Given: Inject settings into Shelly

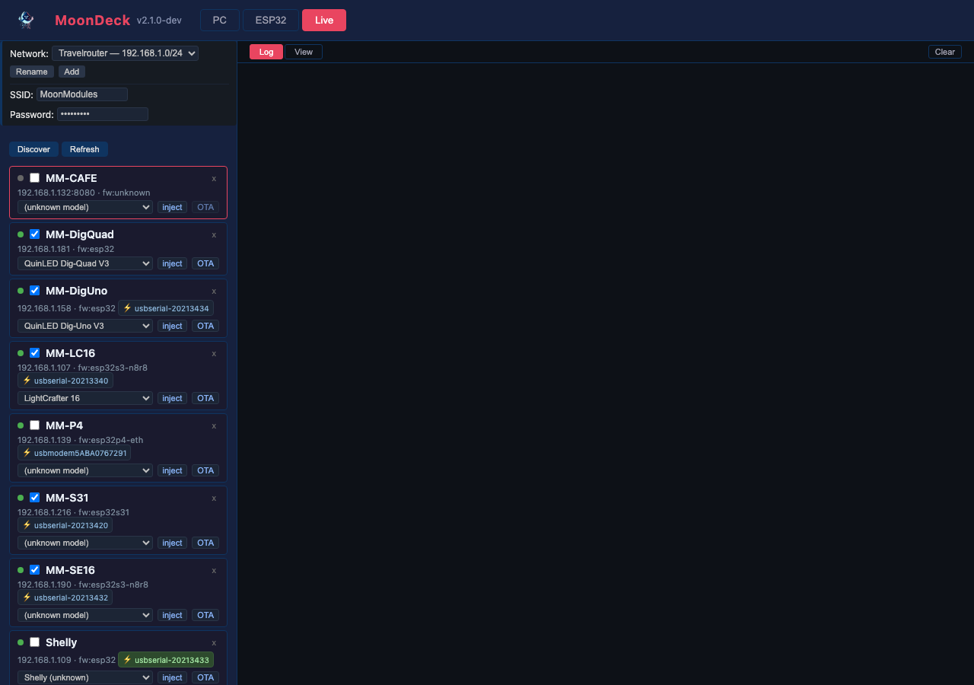Looking at the screenshot, I should pyautogui.click(x=173, y=677).
